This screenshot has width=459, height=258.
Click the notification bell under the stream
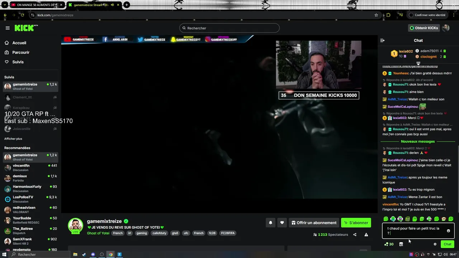271,223
